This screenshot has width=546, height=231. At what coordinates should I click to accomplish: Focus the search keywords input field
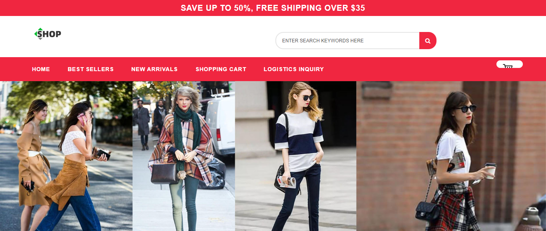coord(347,41)
